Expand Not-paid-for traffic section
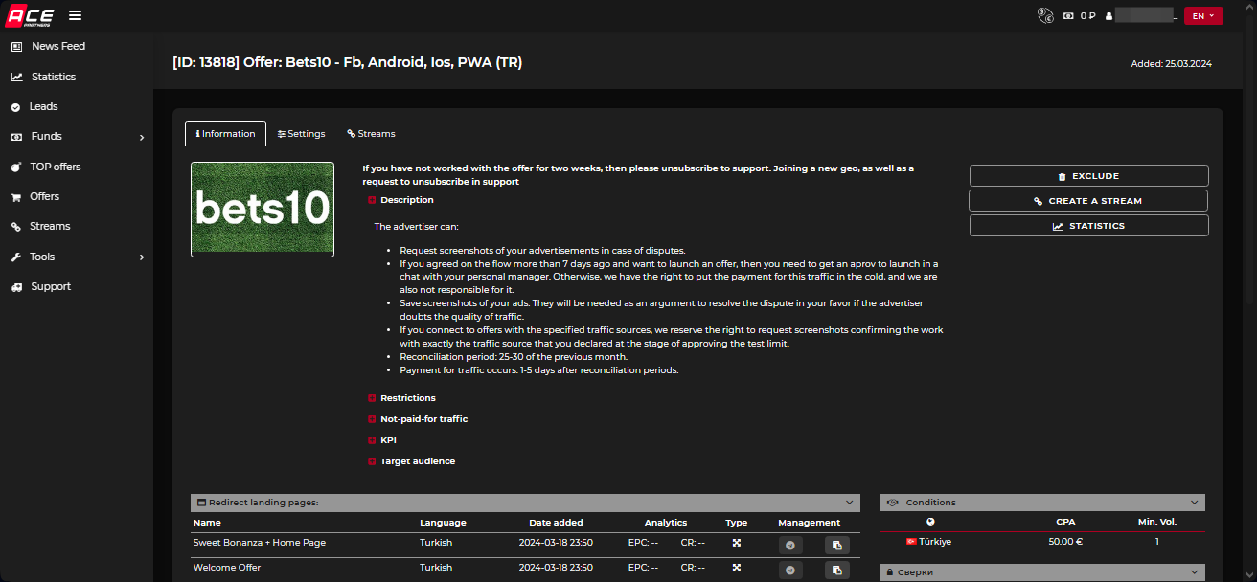This screenshot has height=582, width=1257. point(418,419)
